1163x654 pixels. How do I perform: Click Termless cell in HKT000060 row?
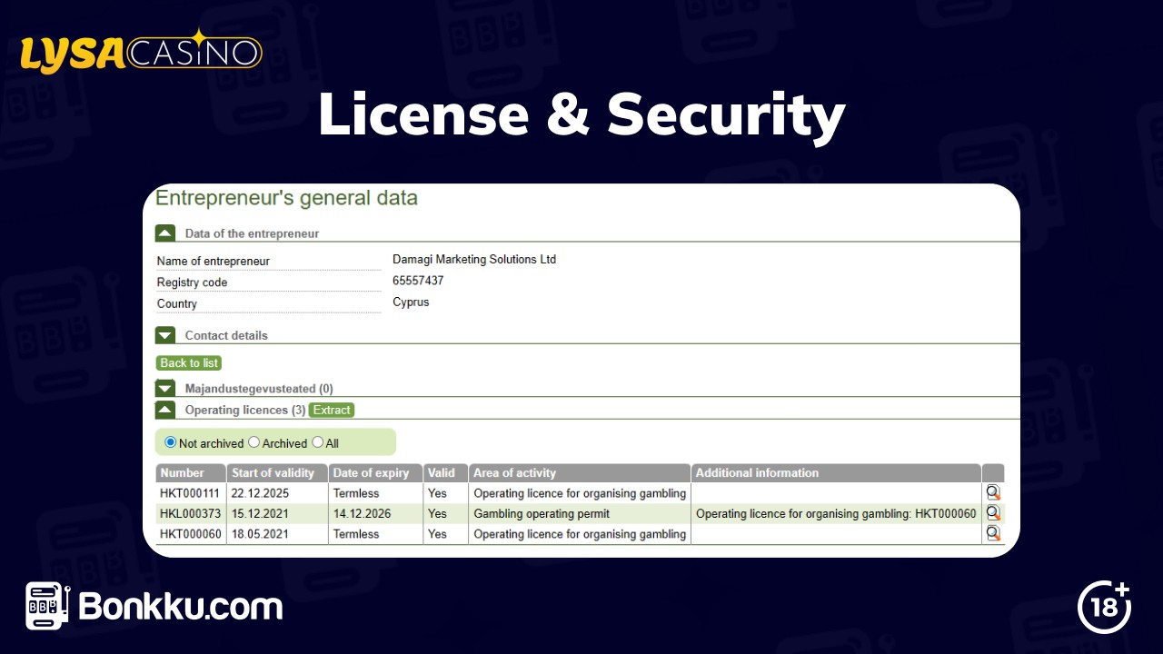[356, 534]
